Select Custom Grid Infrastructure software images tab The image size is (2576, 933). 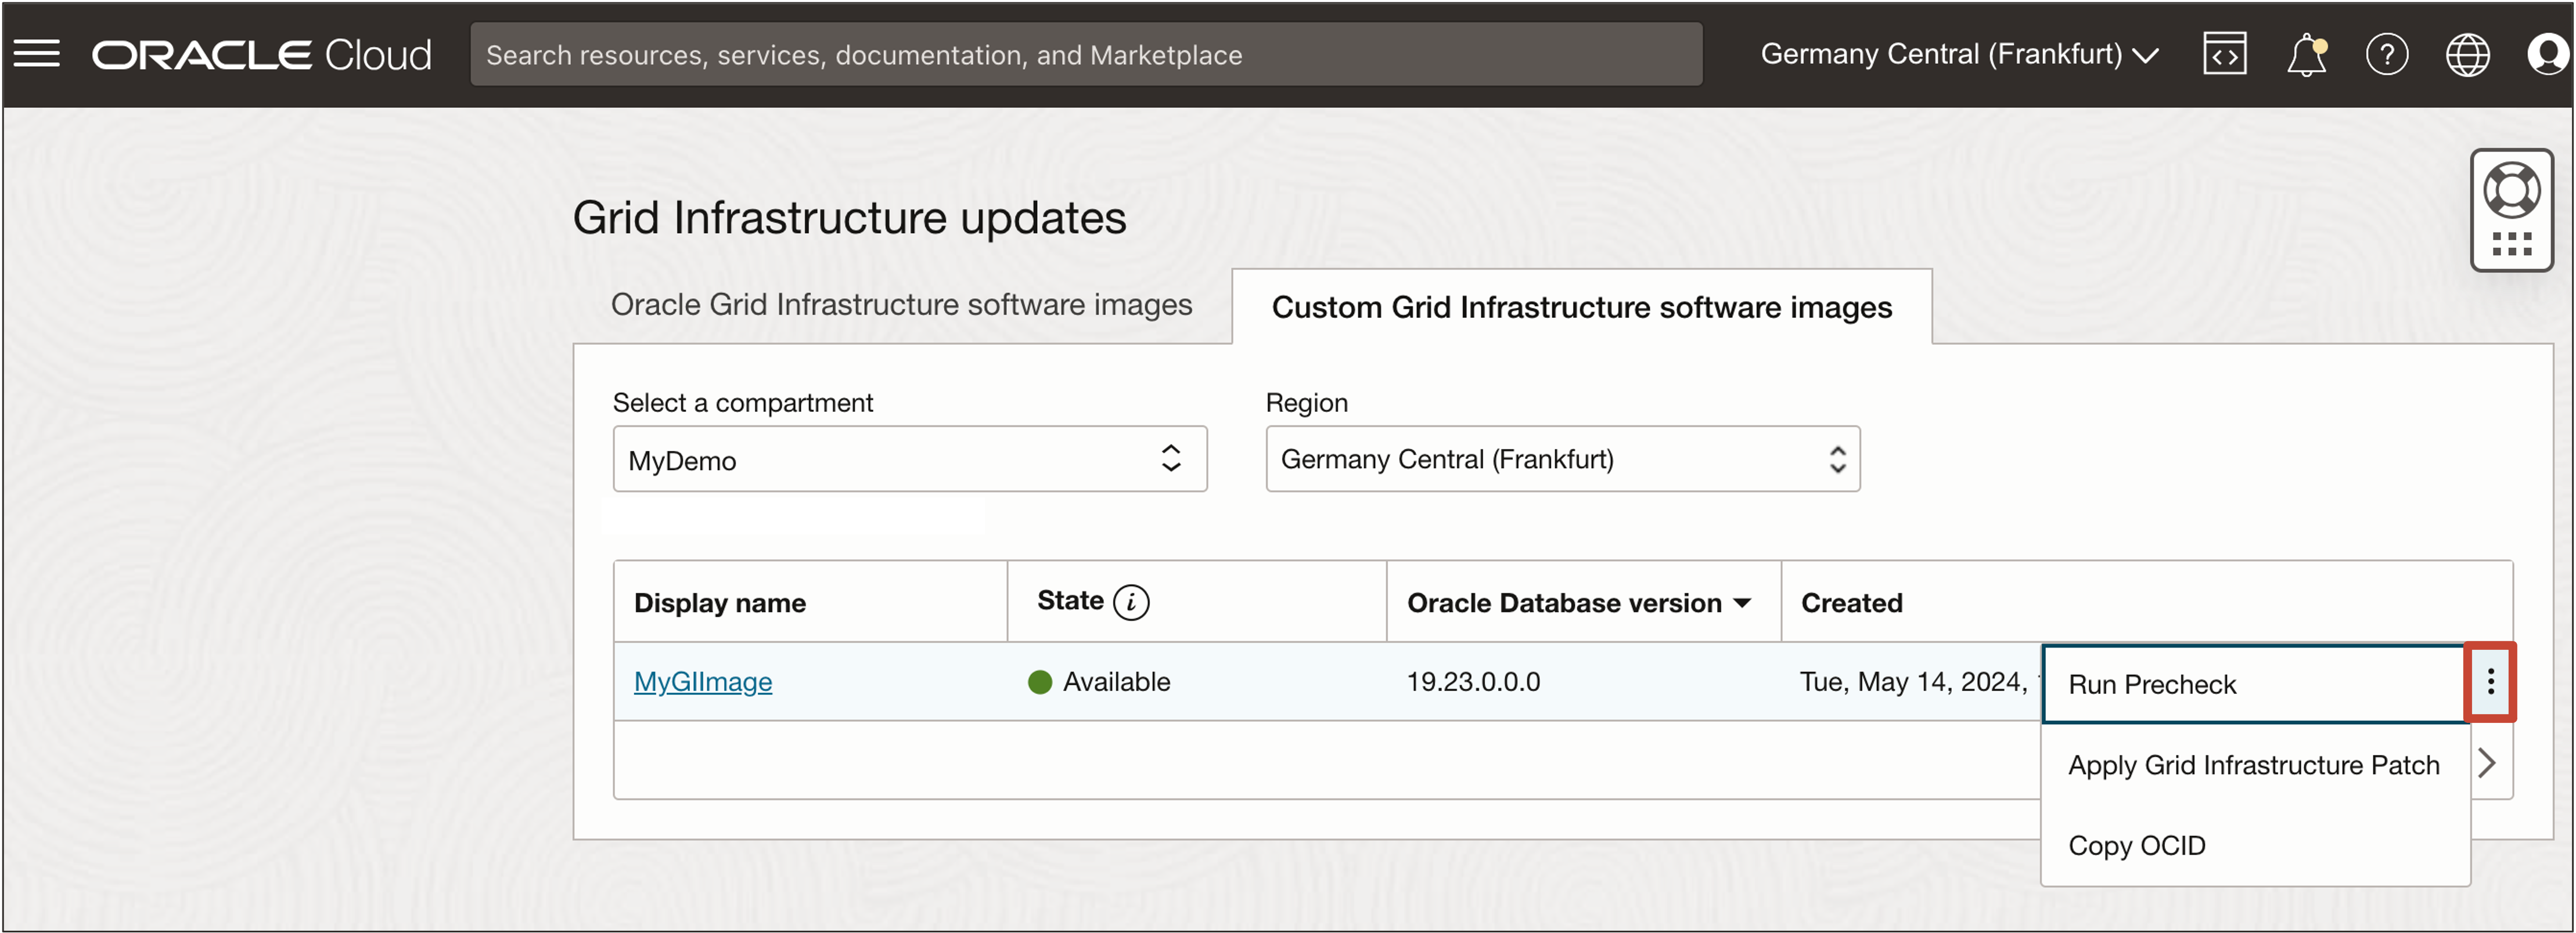tap(1581, 308)
